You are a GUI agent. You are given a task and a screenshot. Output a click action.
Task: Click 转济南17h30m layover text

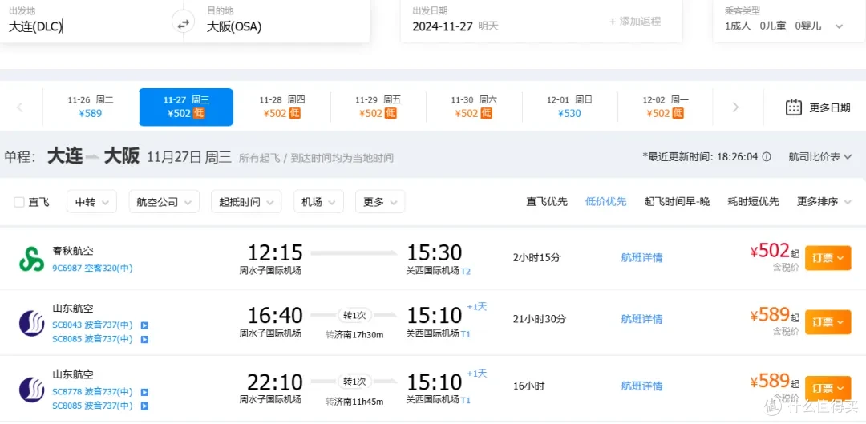coord(354,334)
